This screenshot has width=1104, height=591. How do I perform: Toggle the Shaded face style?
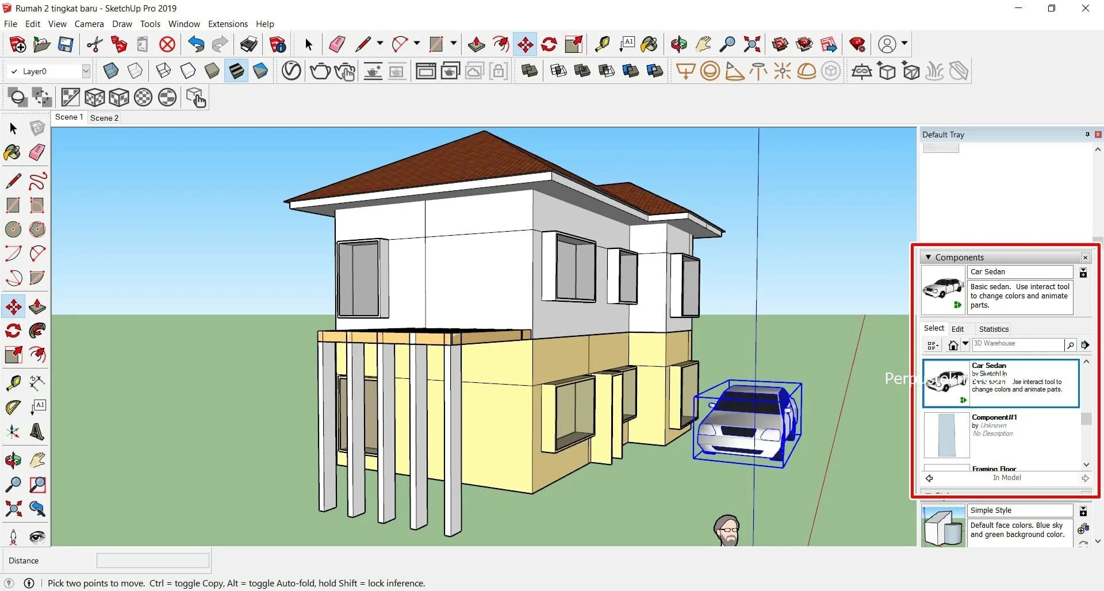pos(212,71)
